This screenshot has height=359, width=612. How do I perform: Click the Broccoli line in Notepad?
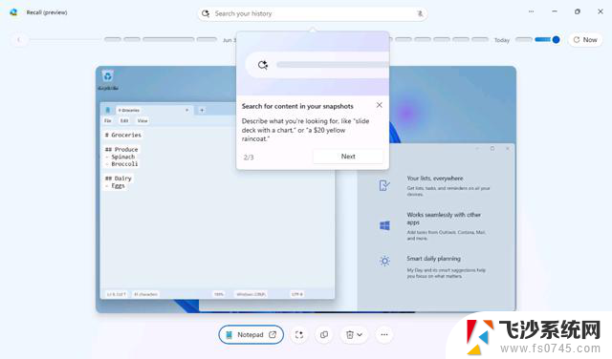coord(121,164)
